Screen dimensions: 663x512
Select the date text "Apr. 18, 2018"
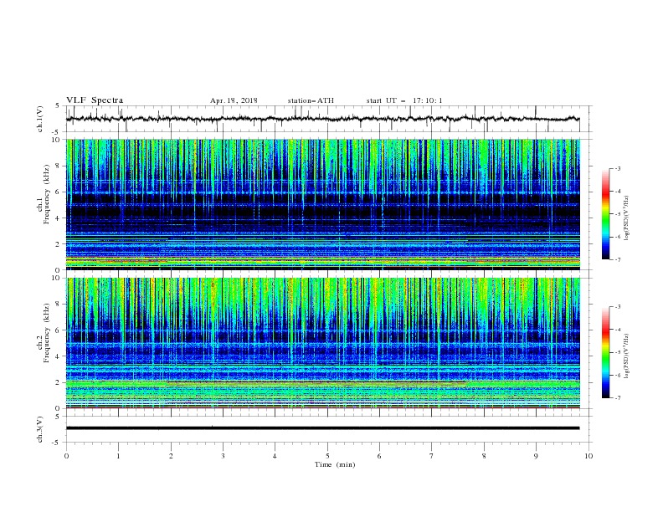(234, 100)
